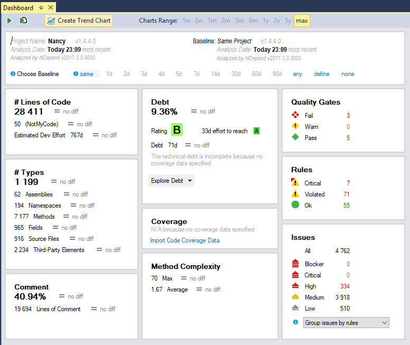Click the green Pass diamond icon
410x345 pixels.
point(295,137)
